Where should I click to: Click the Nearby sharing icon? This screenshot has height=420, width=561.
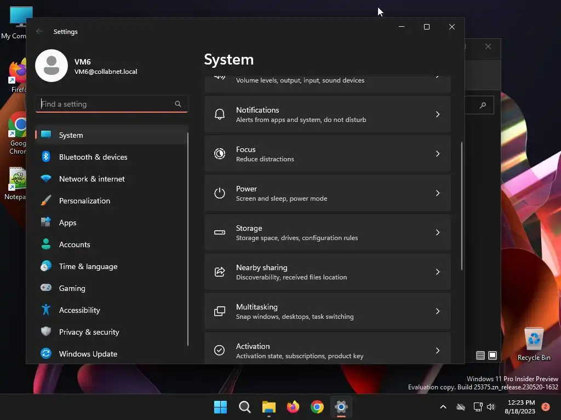point(219,272)
